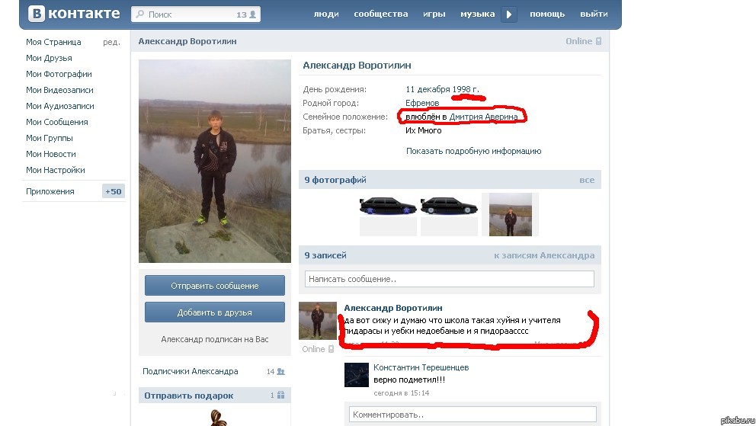Click in the Комментировать field
Viewport: 756px width, 426px height.
(472, 415)
